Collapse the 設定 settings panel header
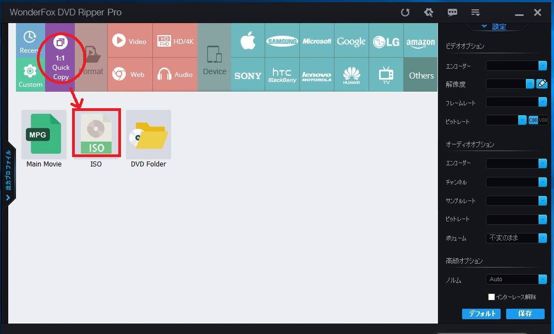Image resolution: width=554 pixels, height=334 pixels. pos(494,27)
